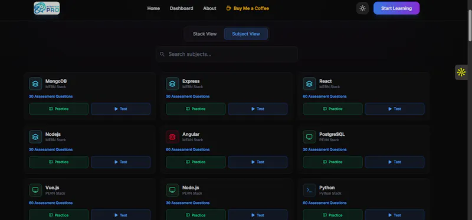This screenshot has width=472, height=220.
Task: Click the search magnifier icon
Action: [162, 54]
